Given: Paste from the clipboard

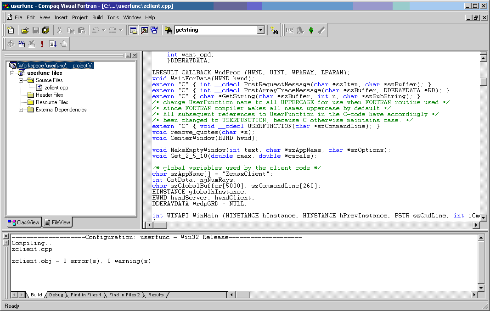Looking at the screenshot, I should (x=82, y=29).
